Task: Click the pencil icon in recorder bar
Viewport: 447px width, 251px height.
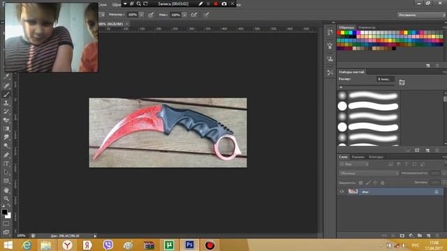Action: (200, 3)
